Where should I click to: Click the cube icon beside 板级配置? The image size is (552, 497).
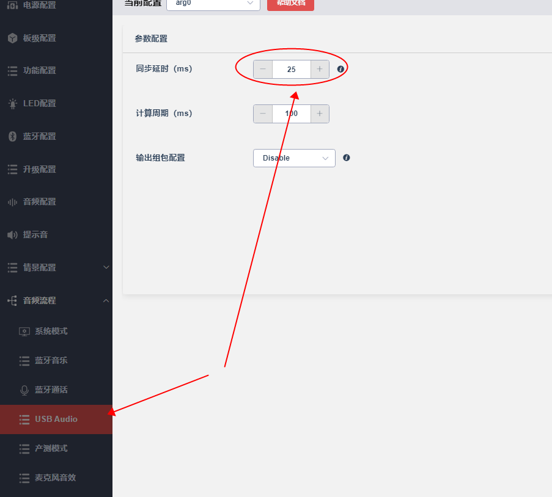[x=12, y=38]
